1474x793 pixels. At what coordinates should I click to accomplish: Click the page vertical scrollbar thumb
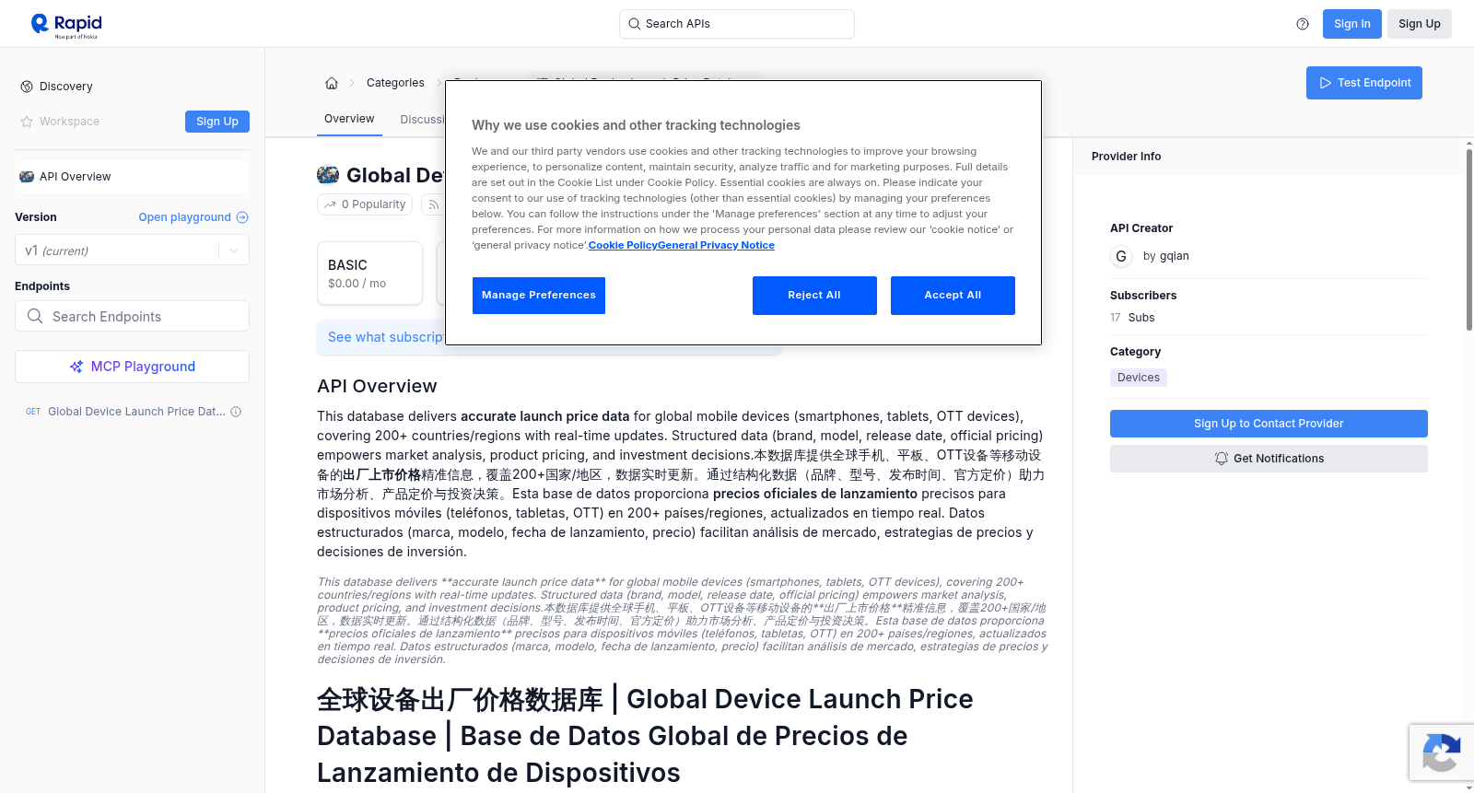pyautogui.click(x=1469, y=239)
